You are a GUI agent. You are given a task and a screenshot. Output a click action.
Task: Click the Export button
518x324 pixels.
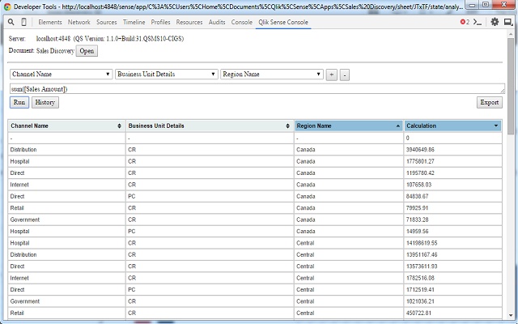tap(489, 103)
